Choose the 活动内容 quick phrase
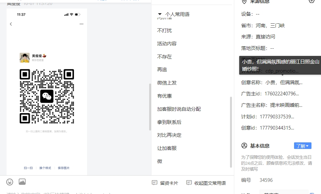 [167, 44]
